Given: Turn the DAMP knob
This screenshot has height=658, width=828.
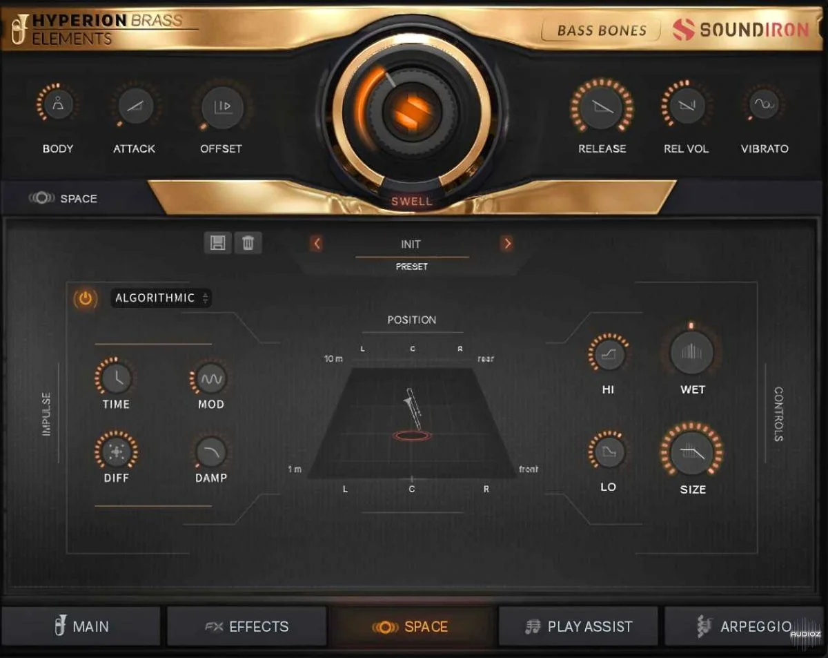Looking at the screenshot, I should tap(210, 452).
